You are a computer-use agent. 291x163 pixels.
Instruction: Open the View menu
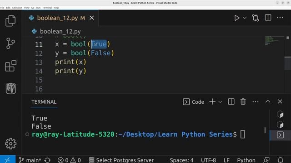27,8
